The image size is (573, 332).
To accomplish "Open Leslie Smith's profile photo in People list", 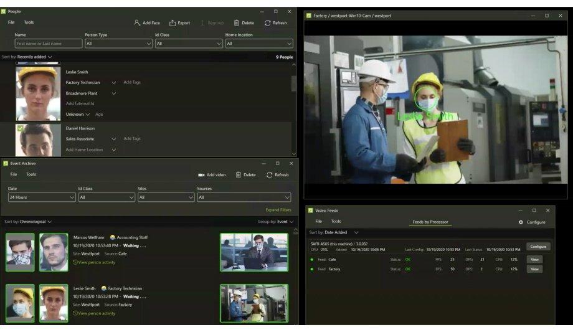I will point(38,93).
